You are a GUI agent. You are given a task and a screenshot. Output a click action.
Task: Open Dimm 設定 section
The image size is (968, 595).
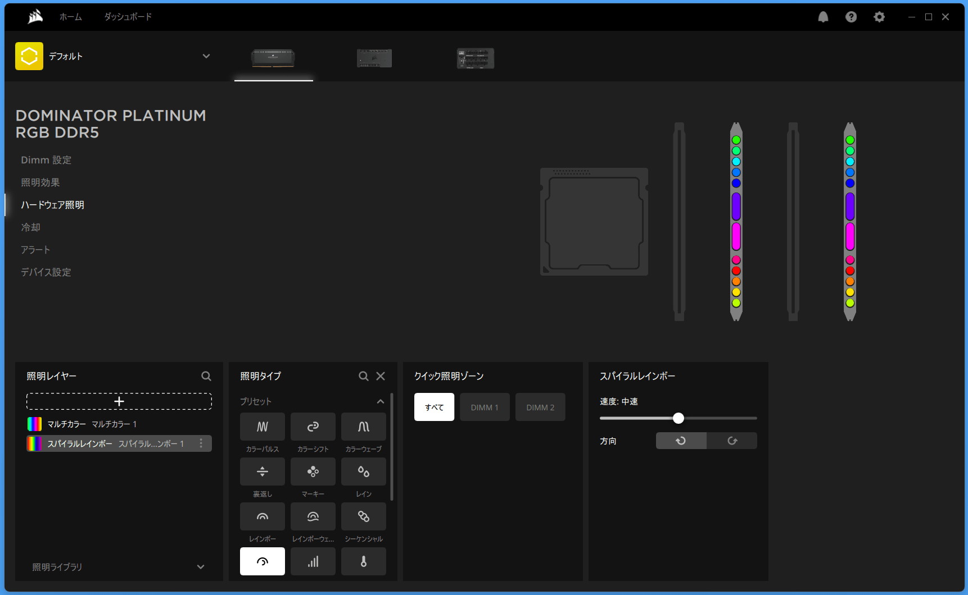coord(46,160)
